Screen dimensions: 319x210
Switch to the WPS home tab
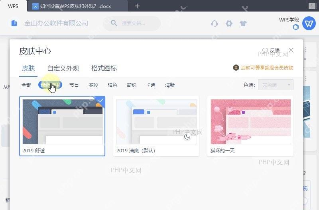tap(13, 6)
